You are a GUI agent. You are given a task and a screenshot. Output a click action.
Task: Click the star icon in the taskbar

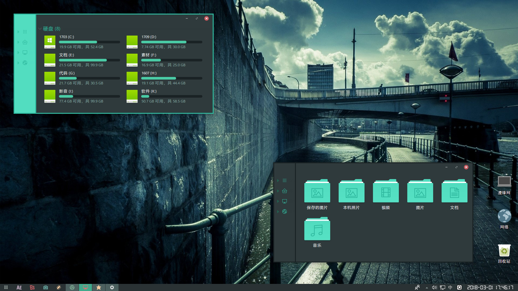99,287
